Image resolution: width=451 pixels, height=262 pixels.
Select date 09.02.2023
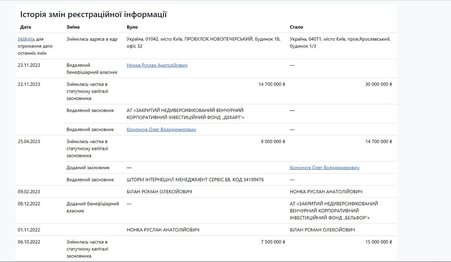coord(29,192)
